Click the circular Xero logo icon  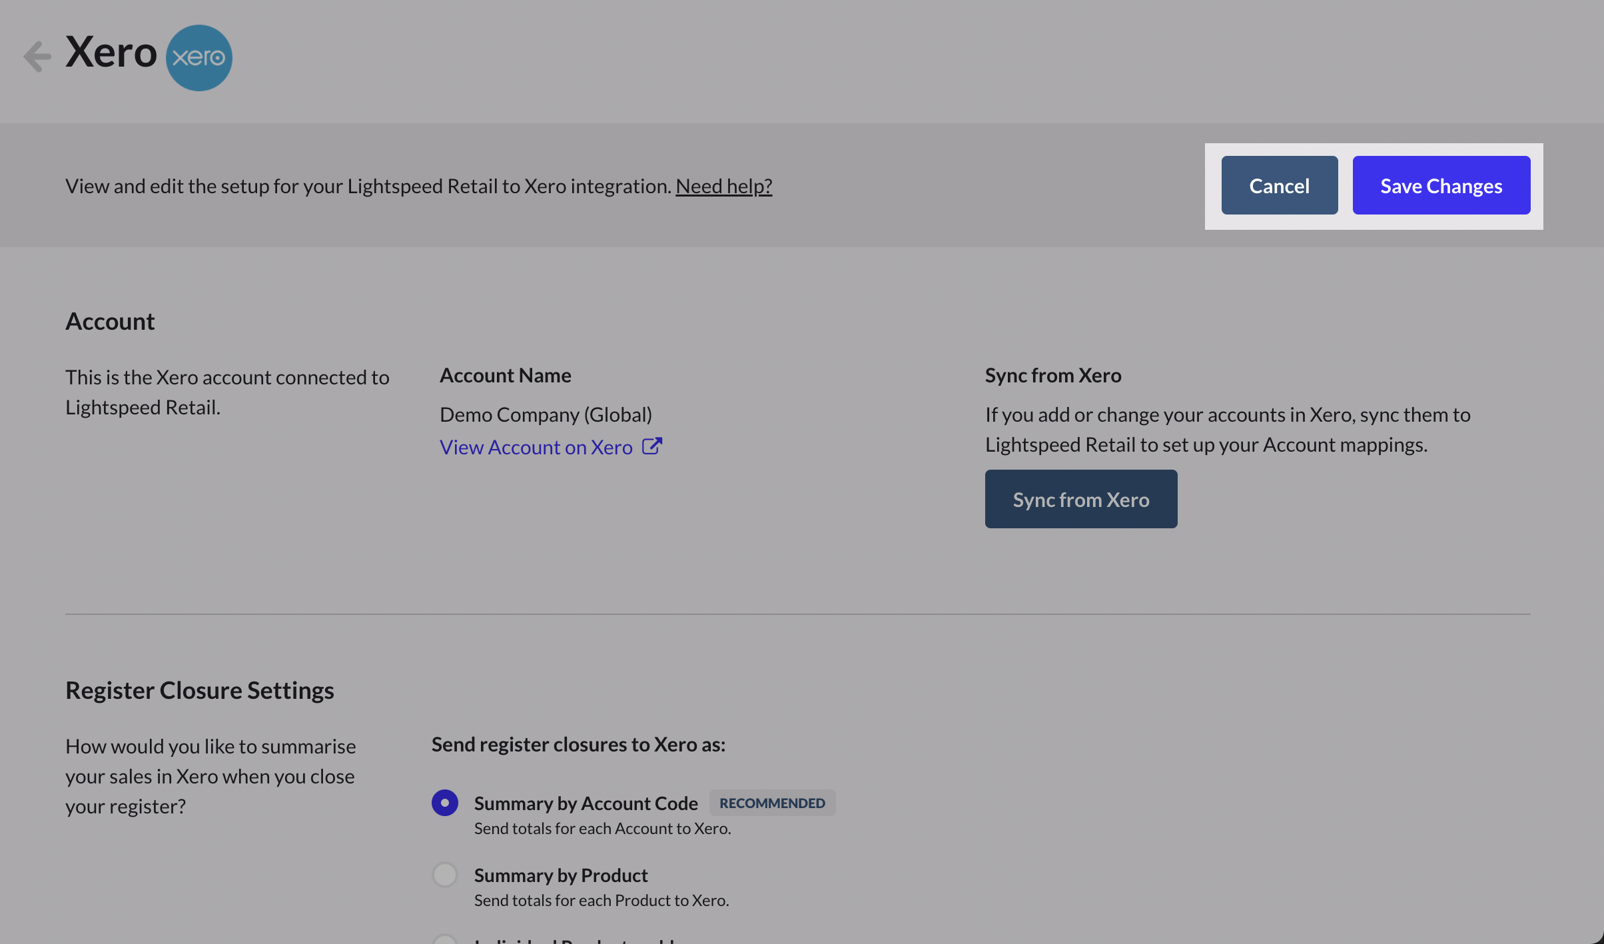(198, 57)
